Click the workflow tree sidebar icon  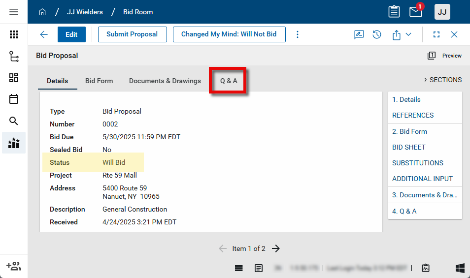(14, 56)
